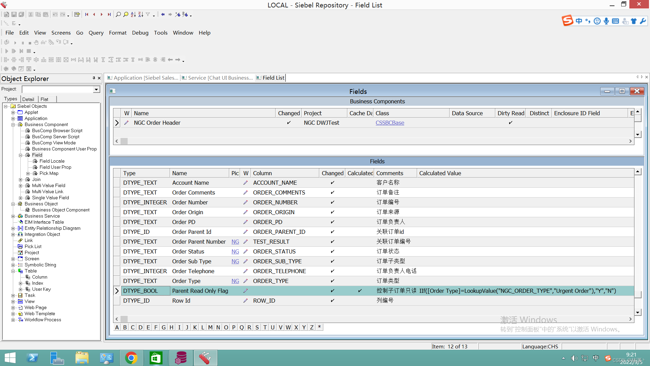Toggle Dirty Read for NGC Order Header
The width and height of the screenshot is (650, 366).
(x=511, y=123)
